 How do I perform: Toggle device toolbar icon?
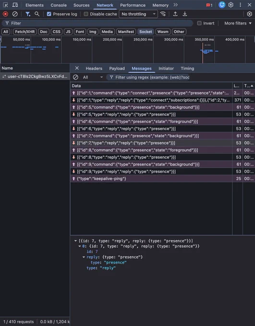pos(15,5)
